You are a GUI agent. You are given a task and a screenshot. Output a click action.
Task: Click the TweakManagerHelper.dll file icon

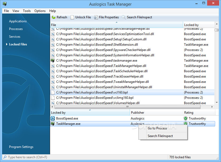coord(53,82)
